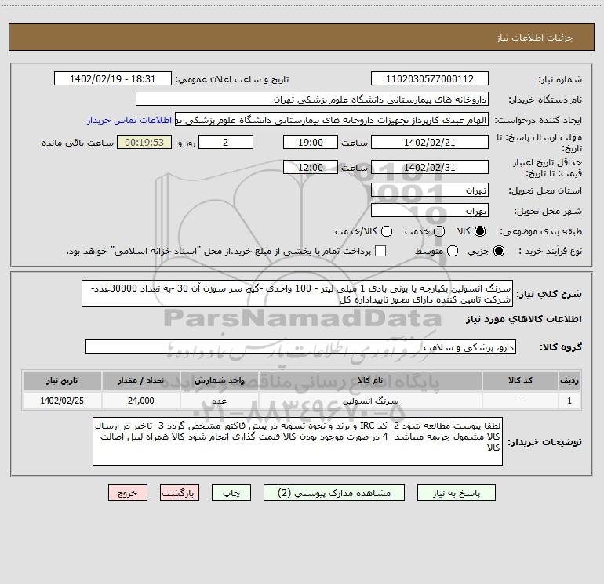
Task: Click the توضیحات خریدار notes box
Action: coord(297,441)
